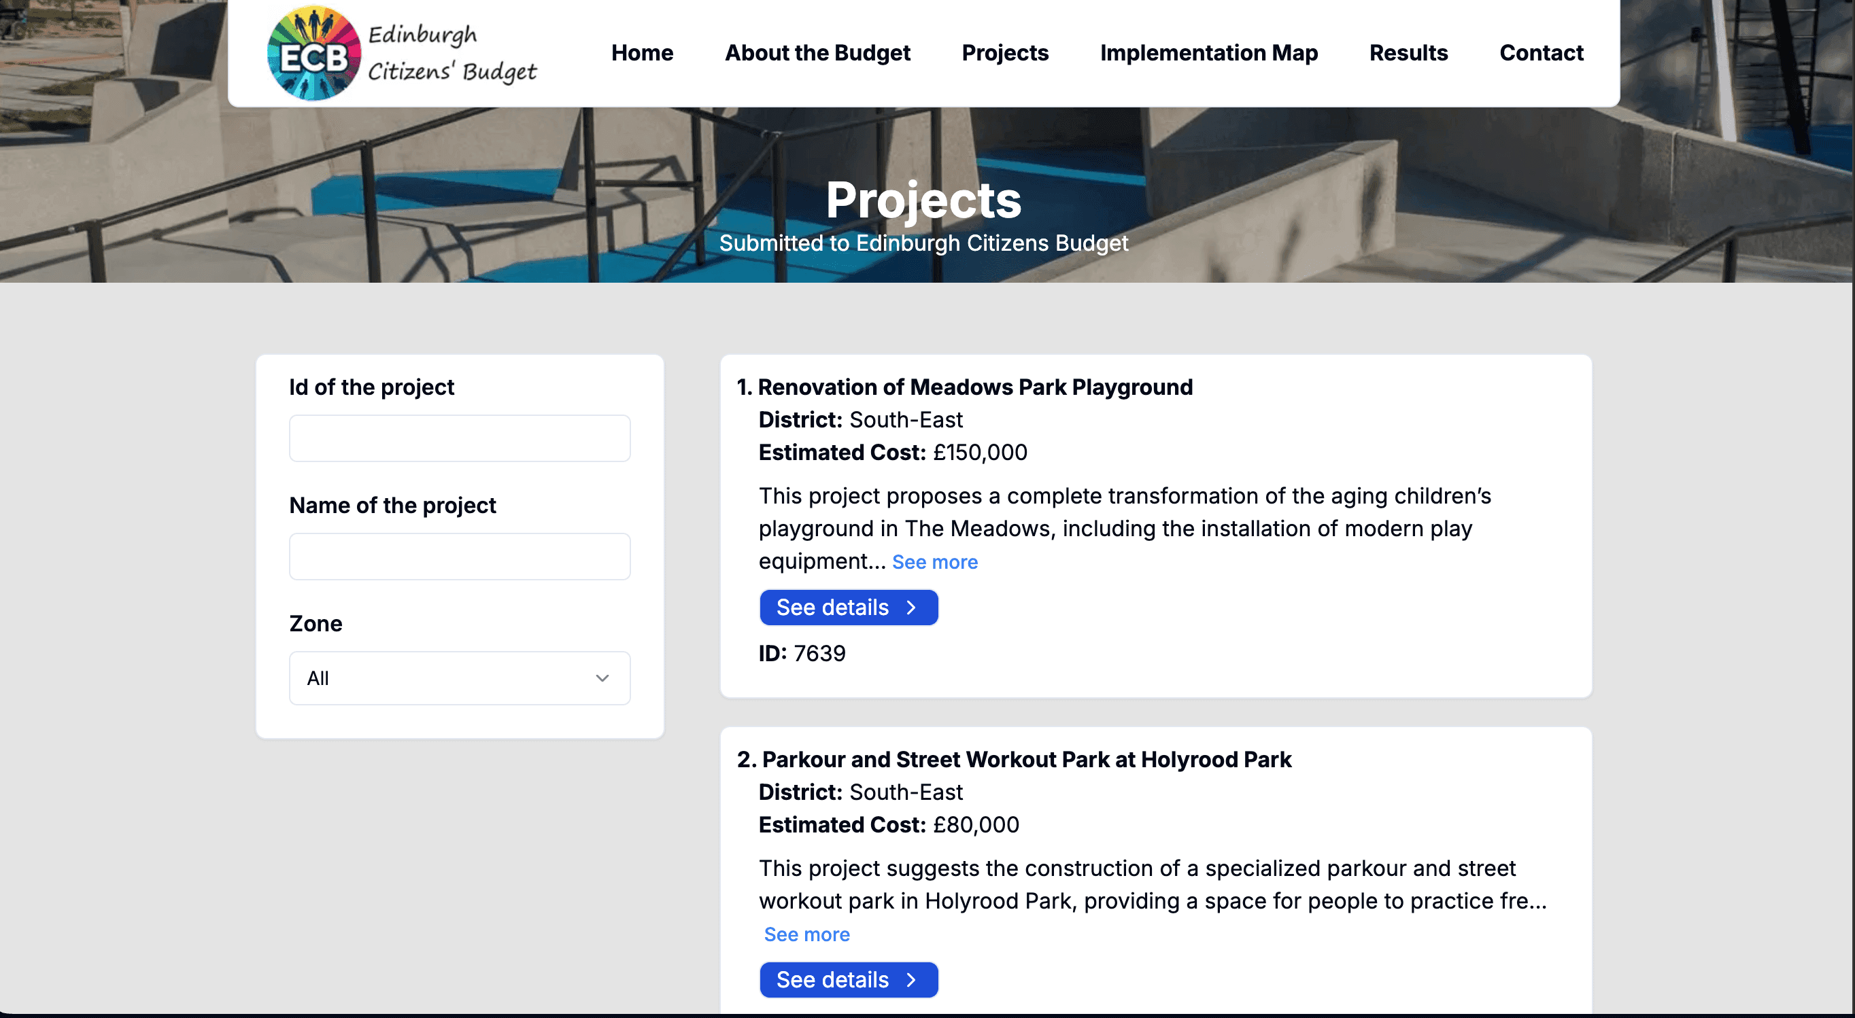Open the About the Budget page
The width and height of the screenshot is (1855, 1018).
(x=817, y=52)
